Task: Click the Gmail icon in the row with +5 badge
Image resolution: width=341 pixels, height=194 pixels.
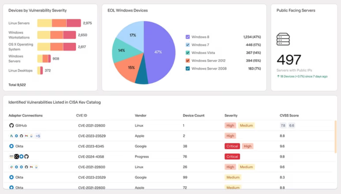Action: 27,136
